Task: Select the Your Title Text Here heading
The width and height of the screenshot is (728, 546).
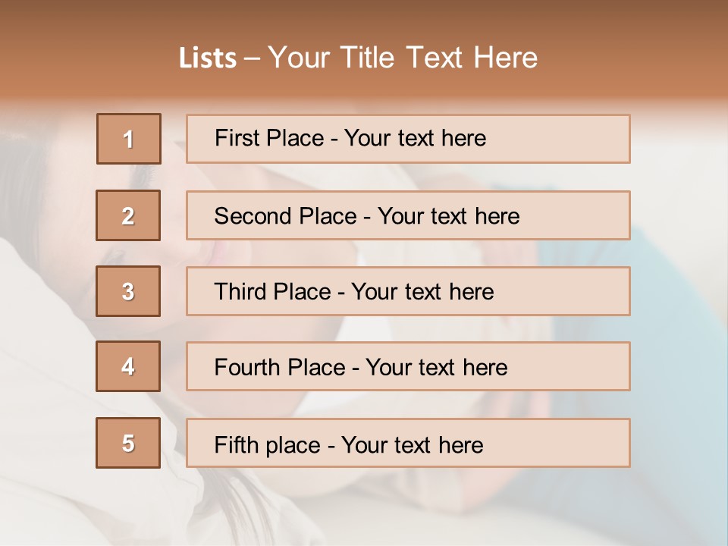Action: (x=403, y=58)
